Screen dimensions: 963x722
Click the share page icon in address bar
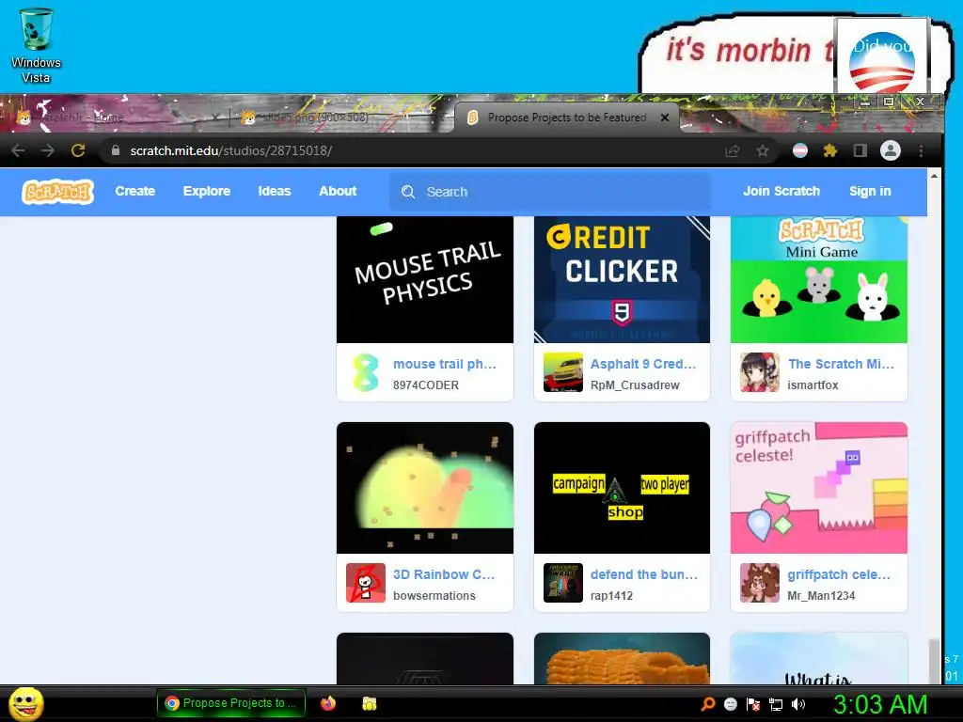(732, 150)
